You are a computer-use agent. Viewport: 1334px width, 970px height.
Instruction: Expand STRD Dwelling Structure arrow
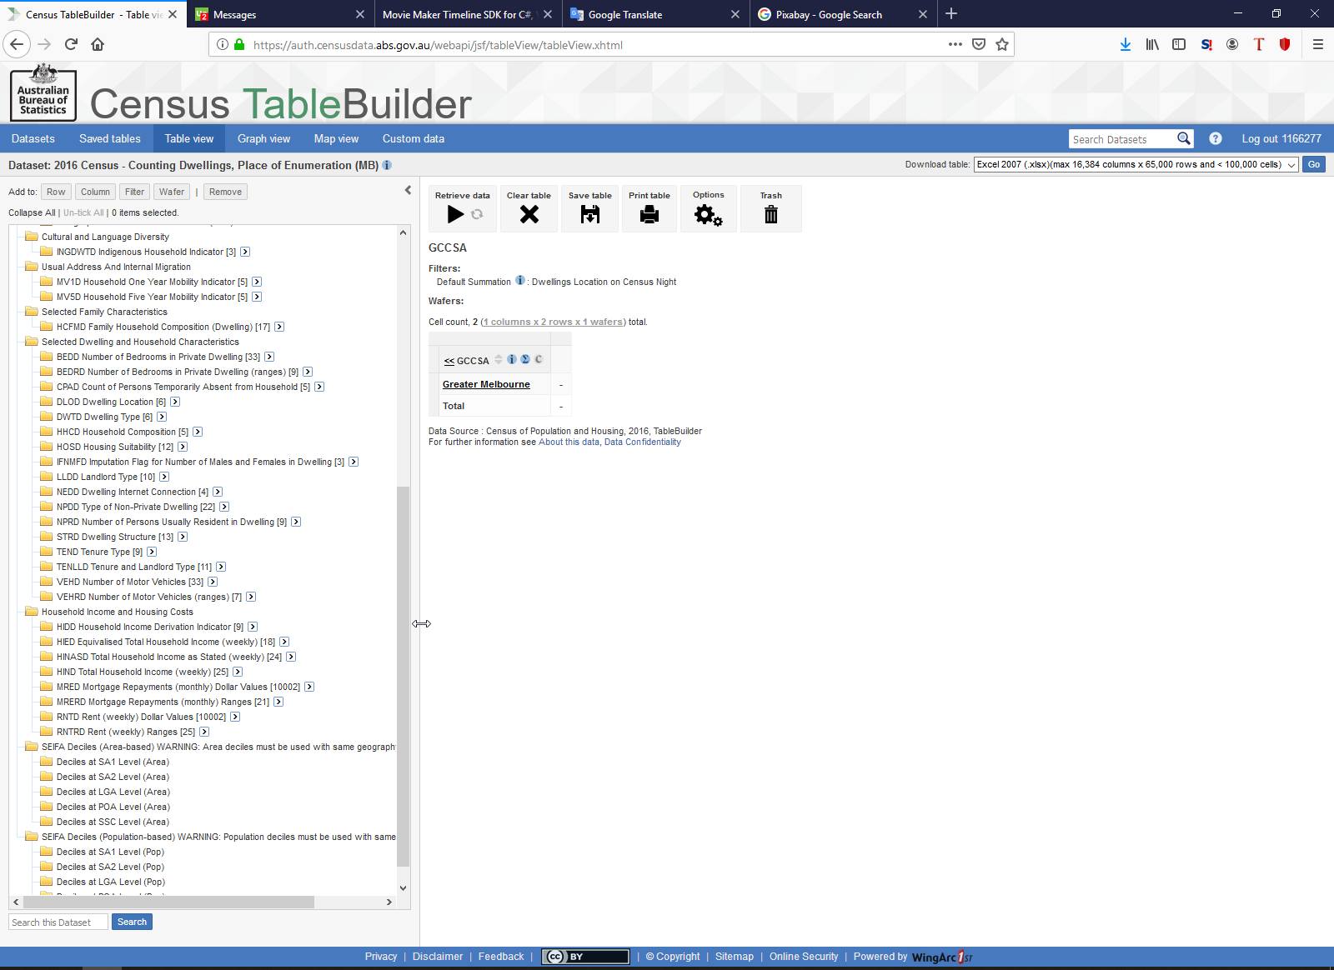[x=183, y=537]
